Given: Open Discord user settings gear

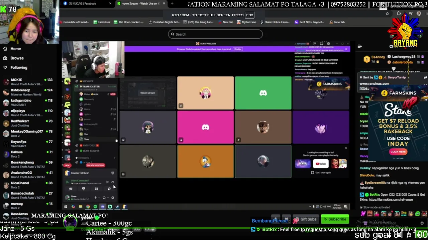Looking at the screenshot, I should [113, 198].
